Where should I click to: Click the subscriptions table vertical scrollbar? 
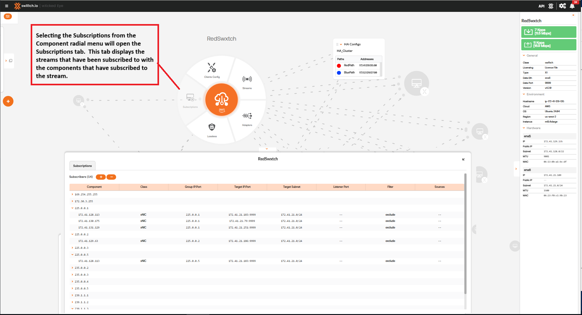tap(465, 234)
